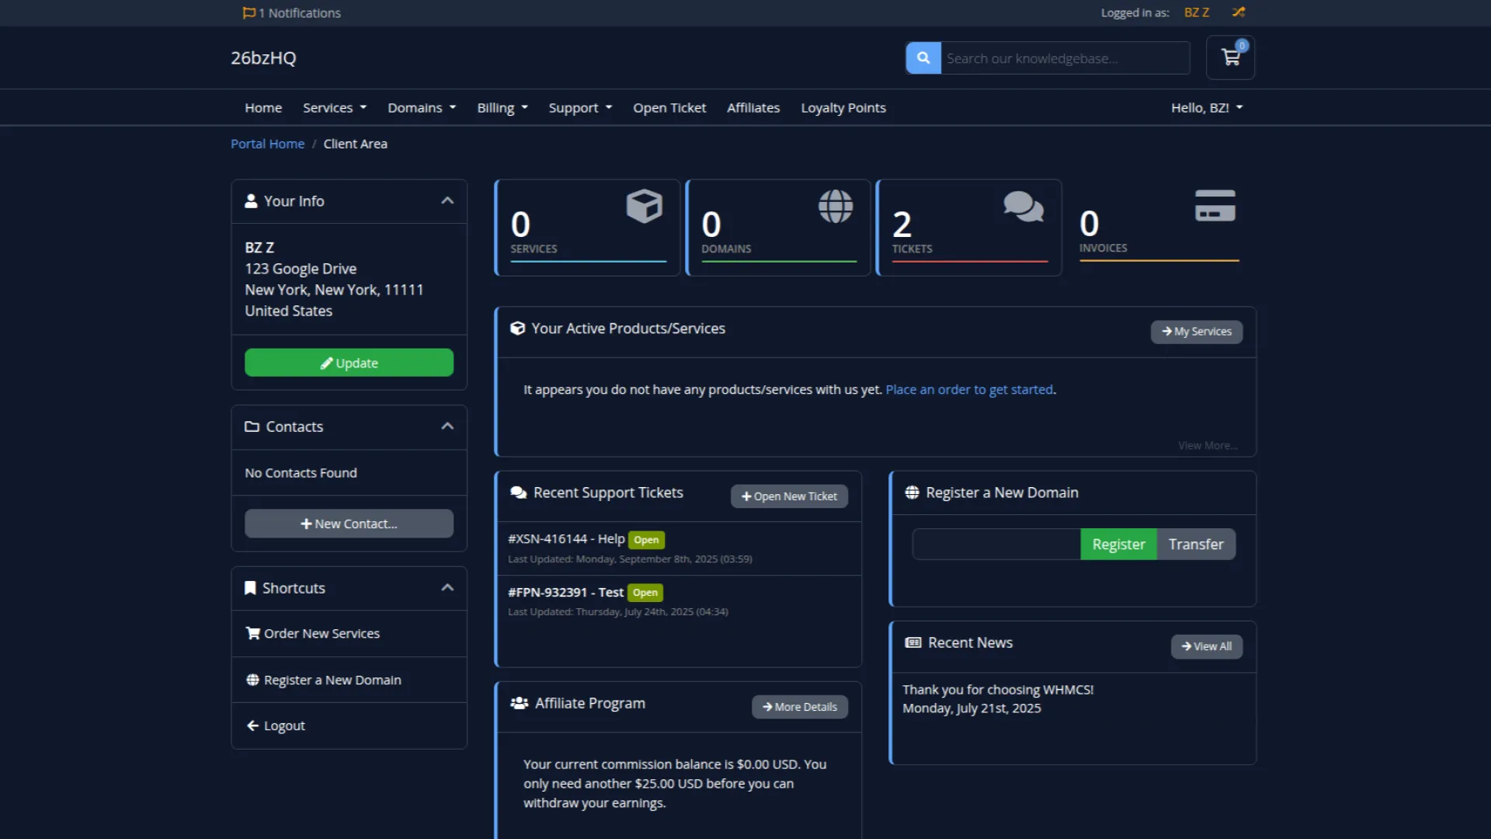
Task: Collapse the Contacts panel chevron
Action: (447, 426)
